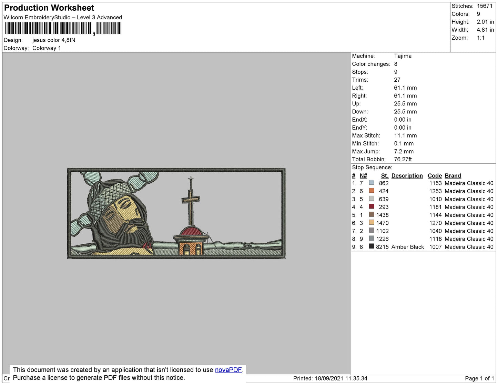498x385 pixels.
Task: Click the 'Color changes:' label
Action: click(x=371, y=64)
